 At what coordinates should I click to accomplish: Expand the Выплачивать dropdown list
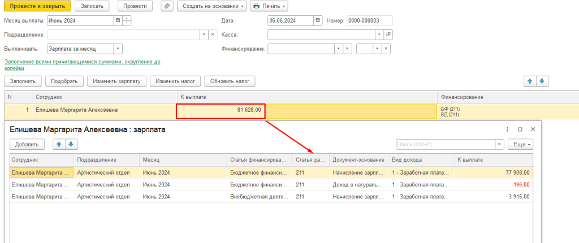[118, 49]
